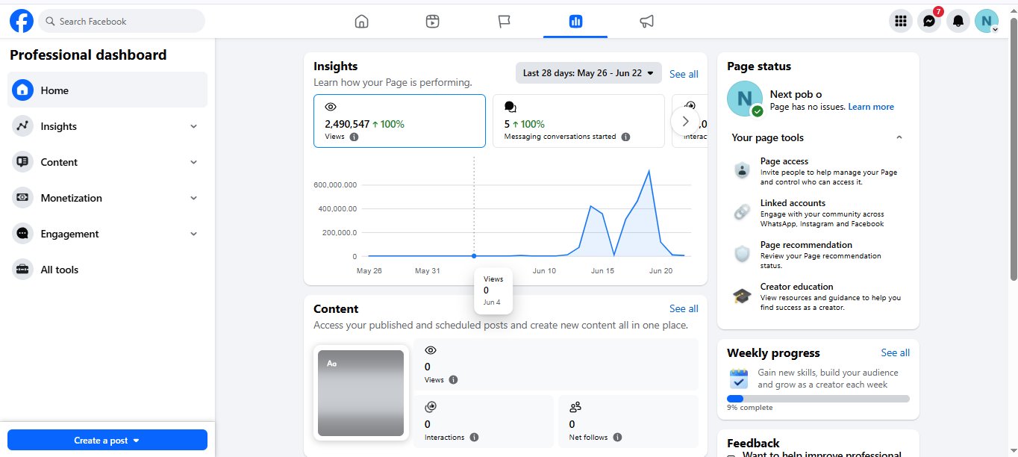Click the Net follows people icon
The image size is (1018, 457).
coord(575,407)
